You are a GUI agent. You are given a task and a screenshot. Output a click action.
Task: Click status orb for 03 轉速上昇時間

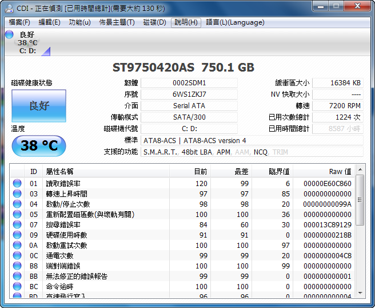point(17,194)
